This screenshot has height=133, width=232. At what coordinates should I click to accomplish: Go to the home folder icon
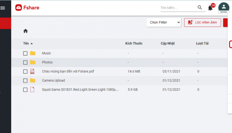[25, 31]
